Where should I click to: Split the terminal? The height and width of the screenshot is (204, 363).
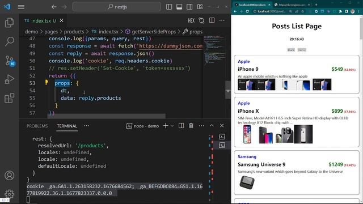[x=181, y=126]
